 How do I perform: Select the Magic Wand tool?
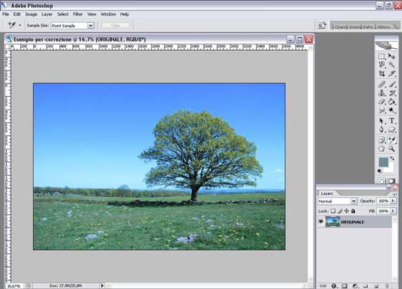point(392,65)
